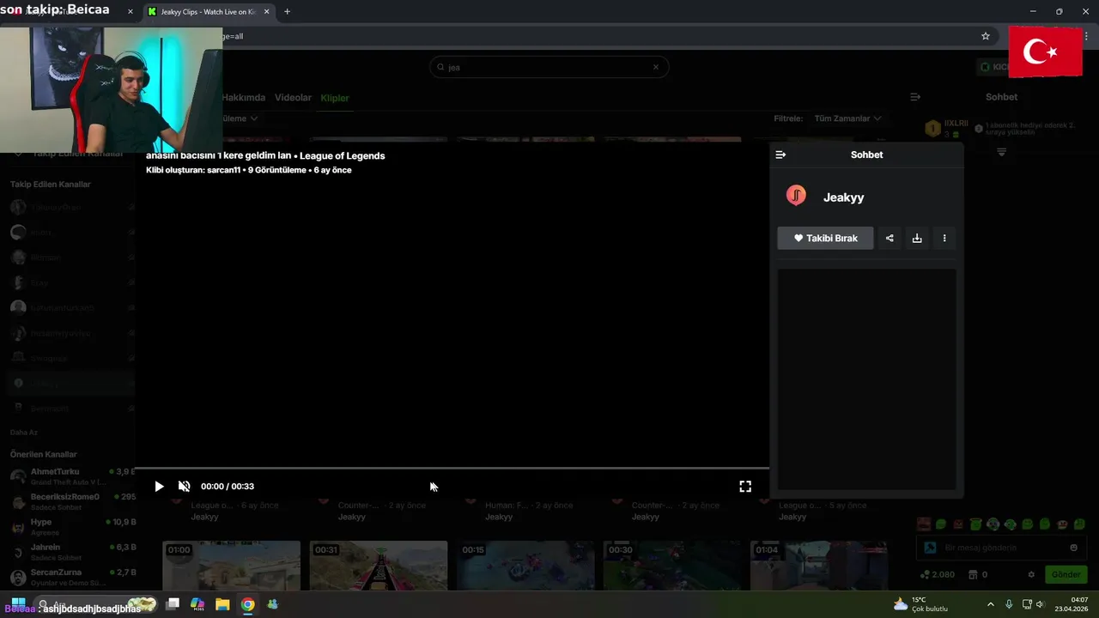Share the clip using the share icon
Image resolution: width=1099 pixels, height=618 pixels.
890,238
